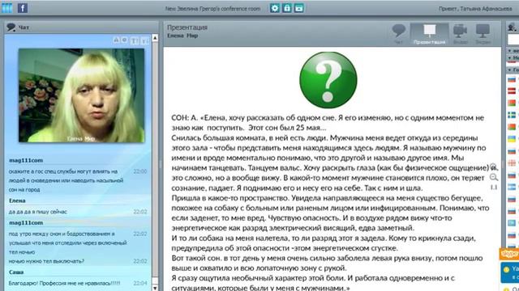Click the orange tab at the right edge

509,254
